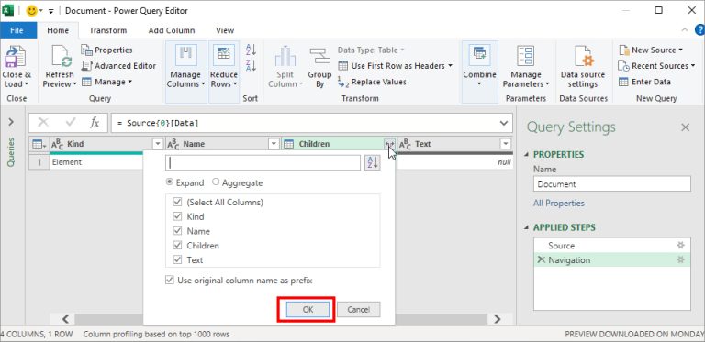Collapse the PROPERTIES section
The width and height of the screenshot is (705, 342).
527,154
